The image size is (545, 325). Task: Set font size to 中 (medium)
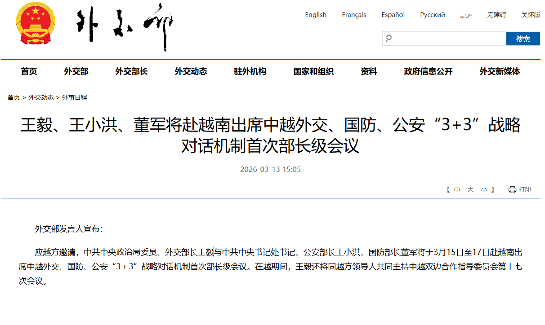point(457,189)
